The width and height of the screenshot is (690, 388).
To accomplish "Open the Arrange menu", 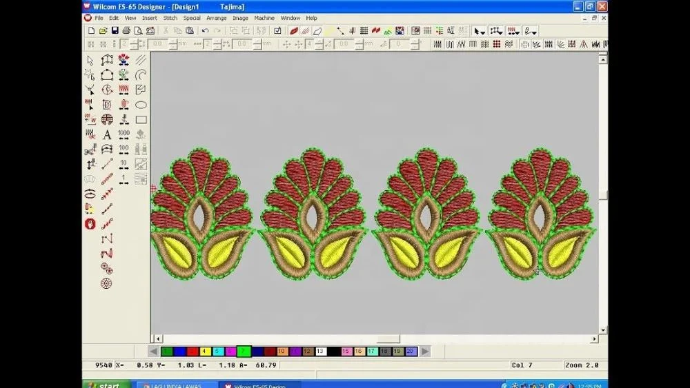I will tap(217, 18).
